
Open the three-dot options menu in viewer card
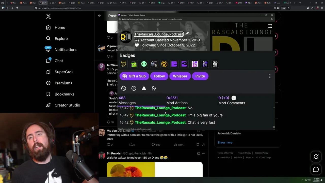click(x=270, y=76)
